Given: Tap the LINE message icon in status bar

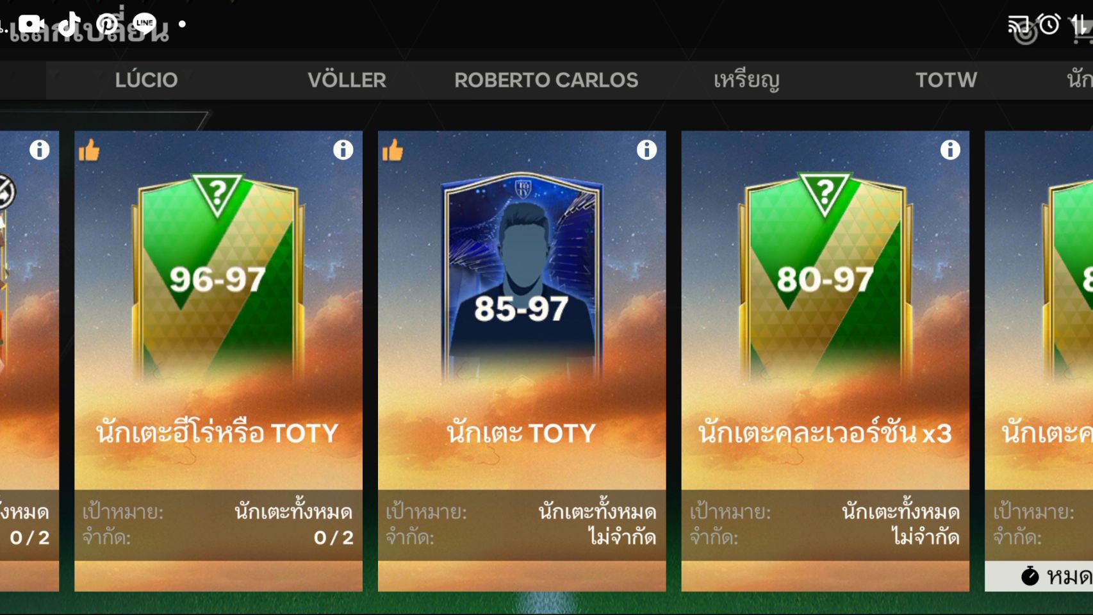Looking at the screenshot, I should point(145,24).
